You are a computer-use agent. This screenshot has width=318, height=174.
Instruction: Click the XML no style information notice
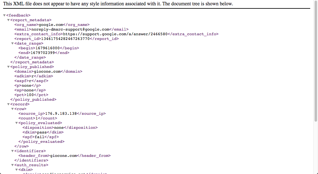click(118, 4)
